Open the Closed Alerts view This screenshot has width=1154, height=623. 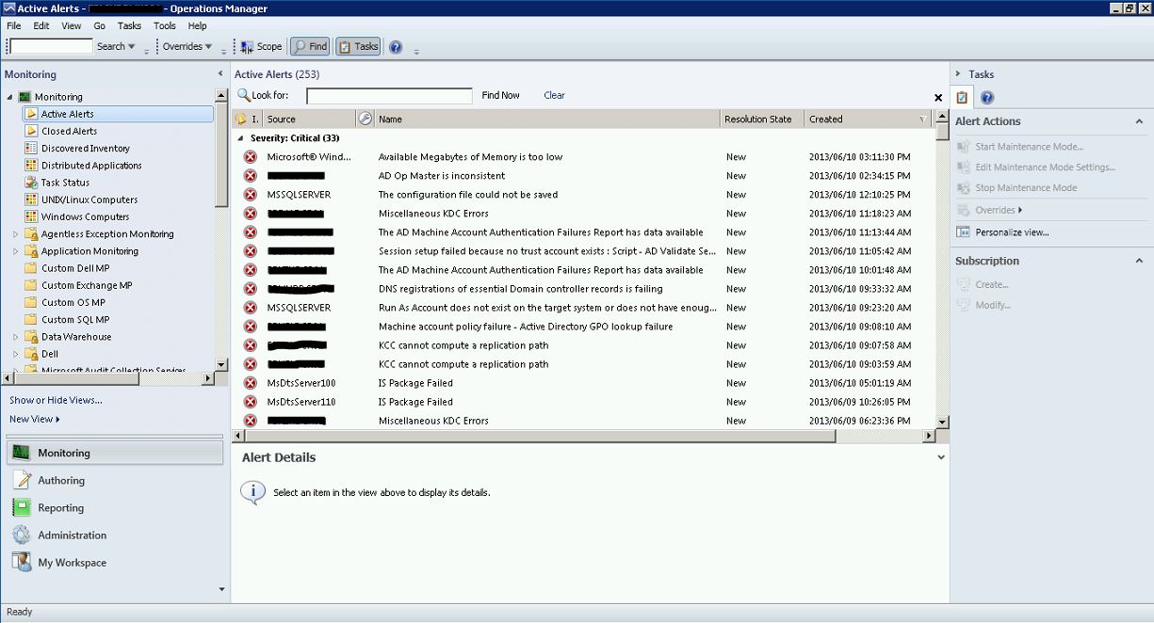69,131
